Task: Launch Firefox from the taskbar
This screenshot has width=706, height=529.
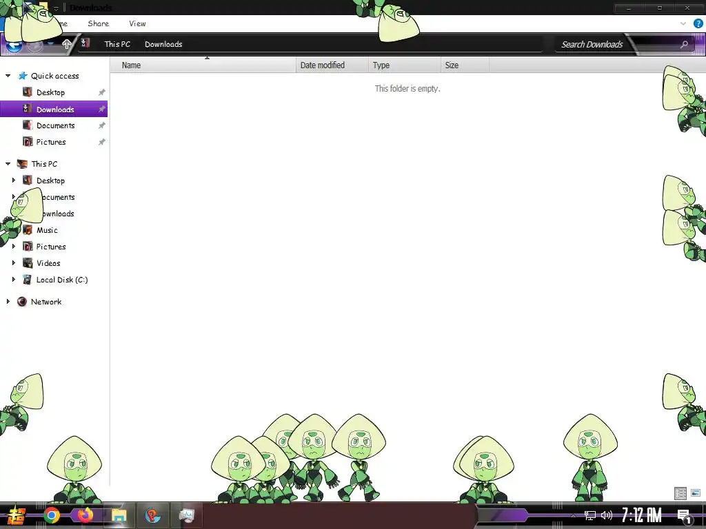Action: [x=85, y=515]
